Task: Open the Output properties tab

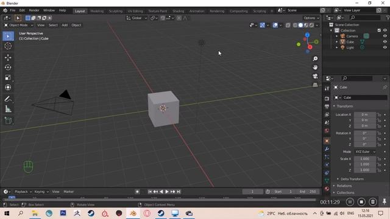Action: (327, 106)
